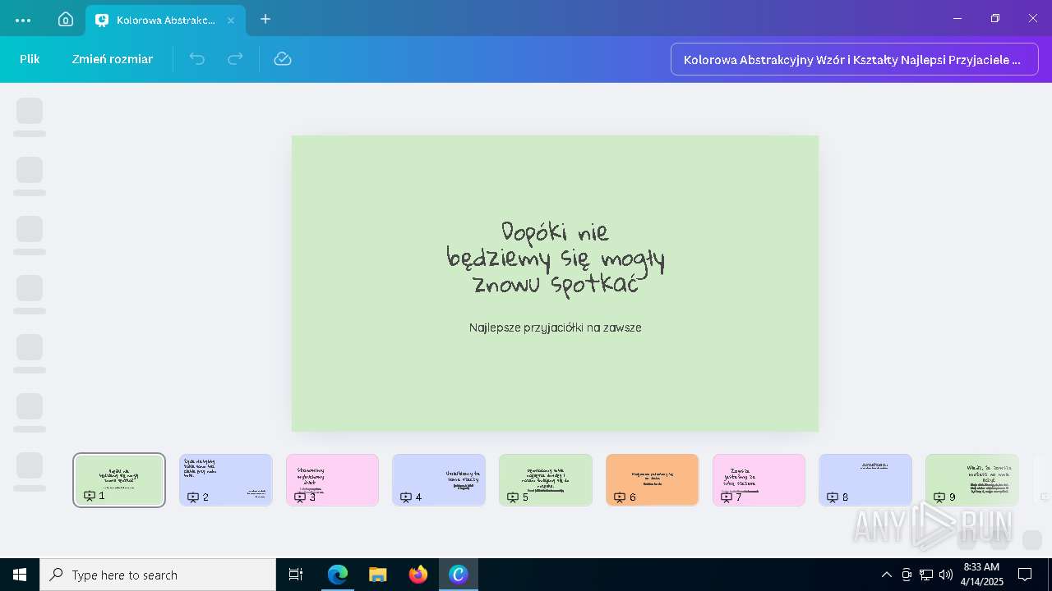Open Task View in taskbar

[x=296, y=575]
